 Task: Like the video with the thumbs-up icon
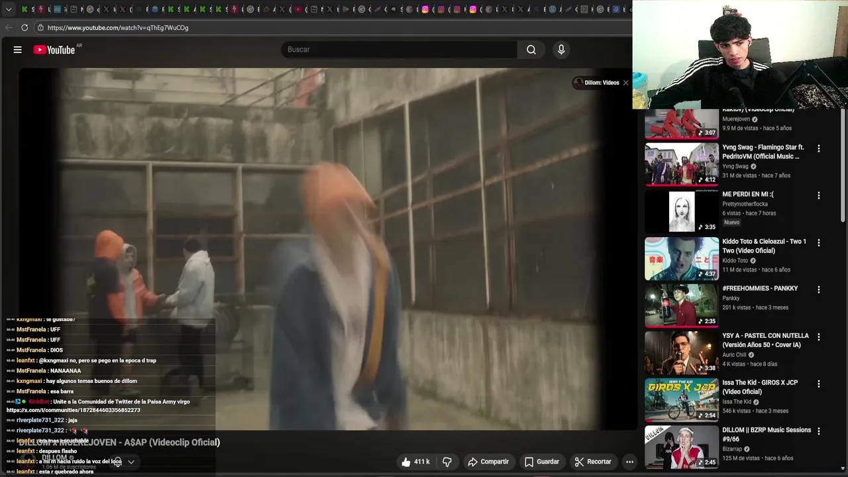[x=415, y=462]
